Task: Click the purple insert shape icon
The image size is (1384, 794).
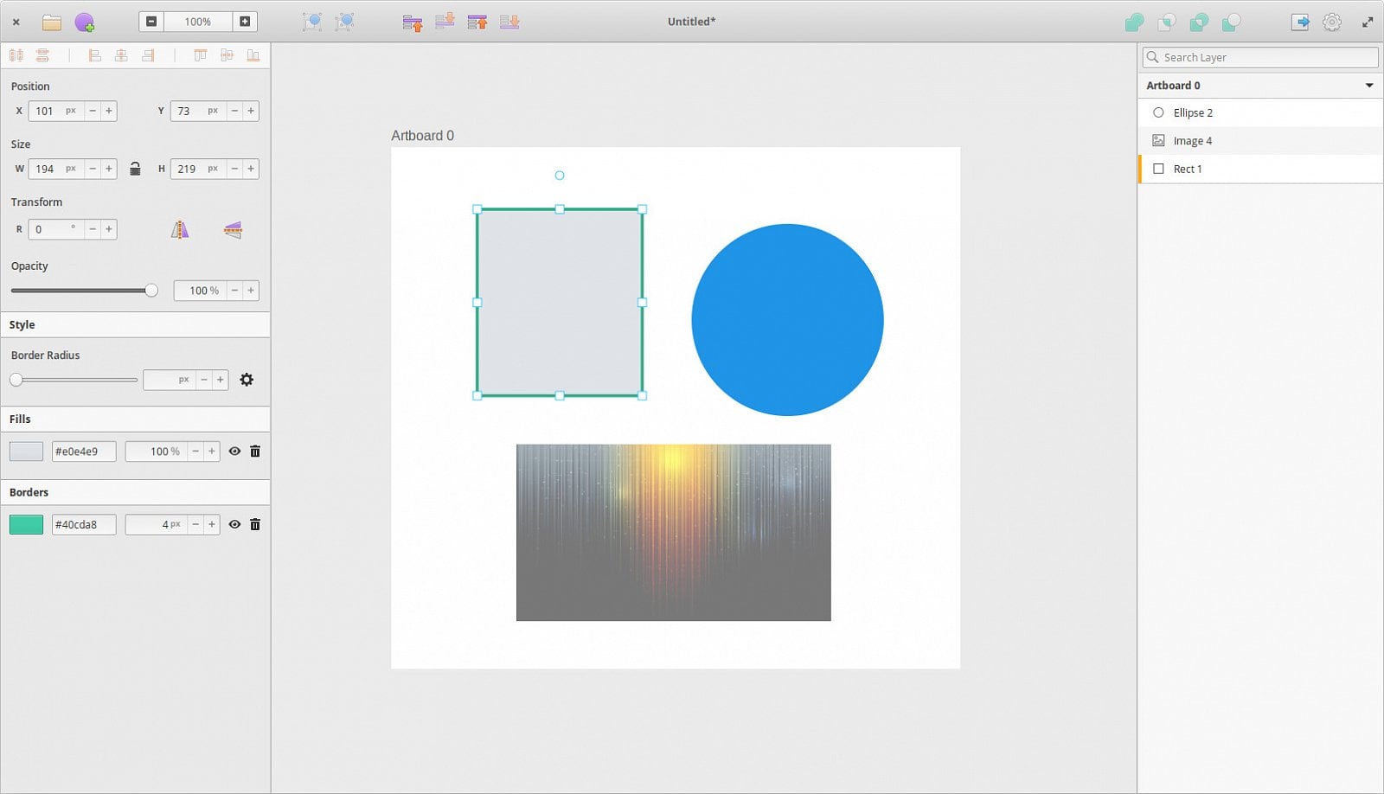Action: point(84,22)
